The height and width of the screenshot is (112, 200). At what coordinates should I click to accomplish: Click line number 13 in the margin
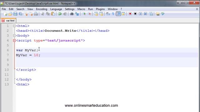point(7,84)
